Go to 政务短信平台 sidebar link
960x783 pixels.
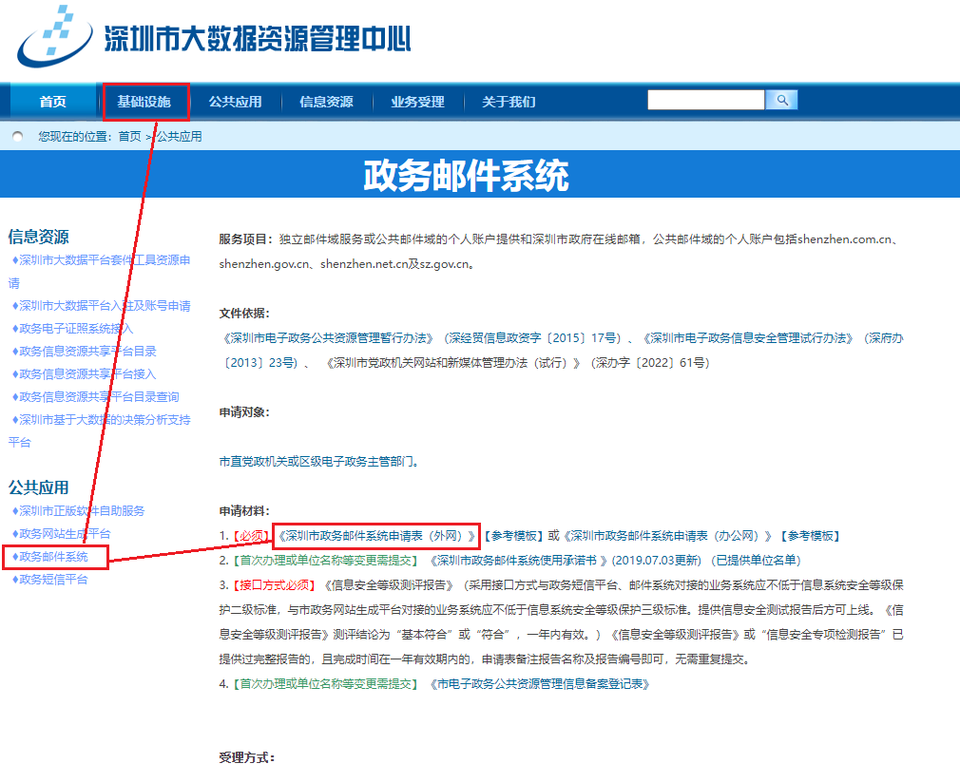[53, 580]
